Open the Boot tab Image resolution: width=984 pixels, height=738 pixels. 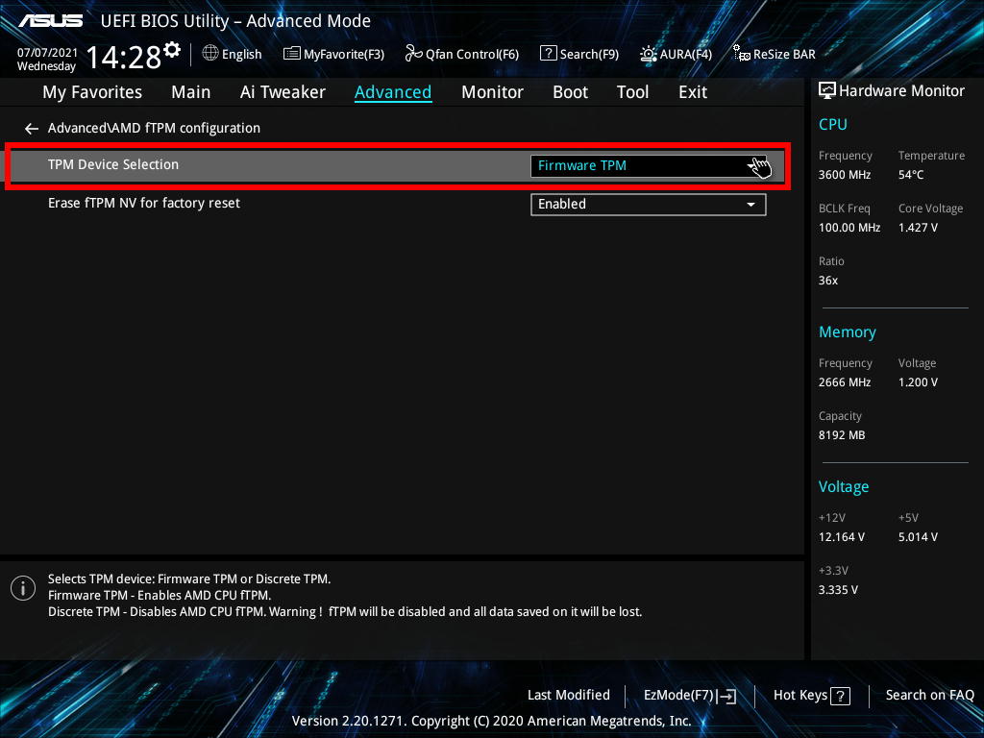570,92
